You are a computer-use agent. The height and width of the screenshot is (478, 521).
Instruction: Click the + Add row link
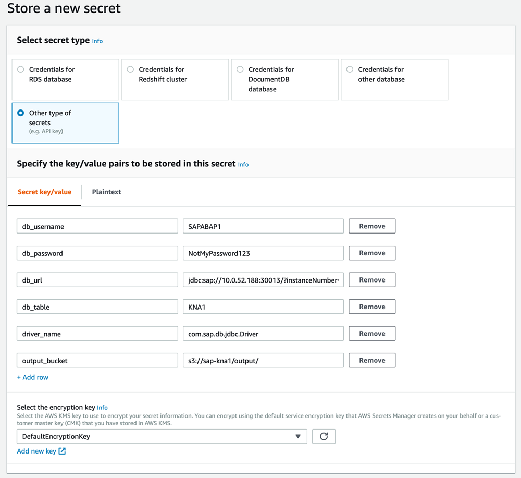[32, 377]
